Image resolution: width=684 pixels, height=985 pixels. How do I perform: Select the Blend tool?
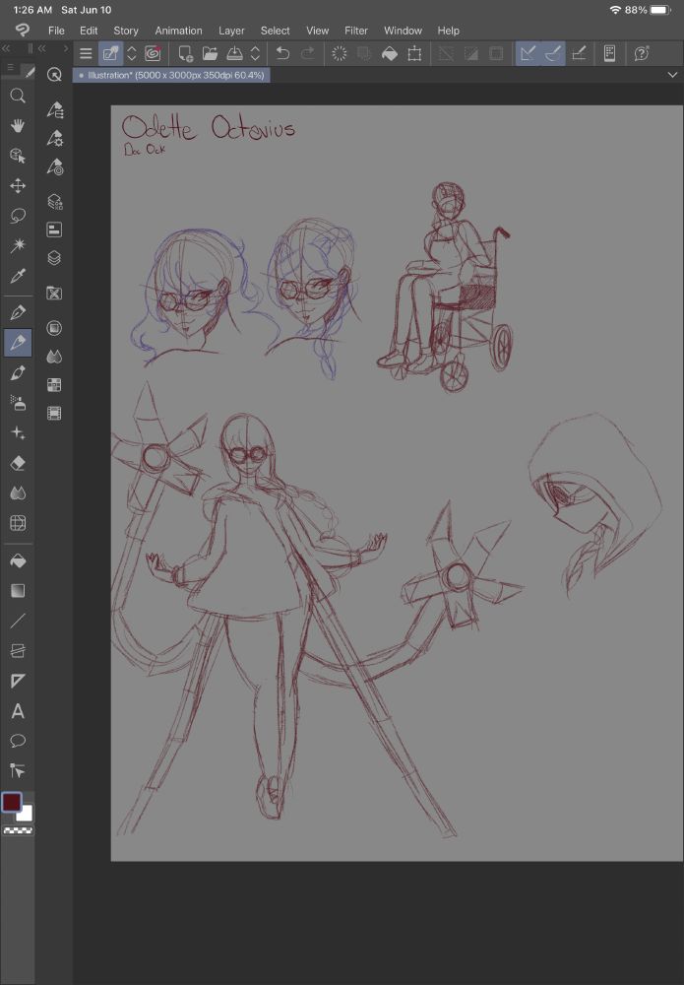(18, 493)
